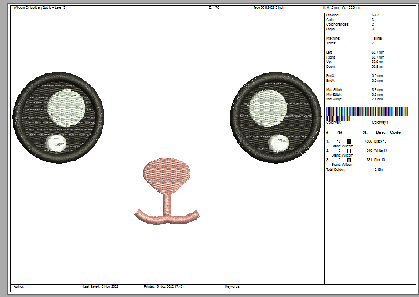Click the White 15 thread color swatch
This screenshot has width=419, height=297.
pos(349,150)
